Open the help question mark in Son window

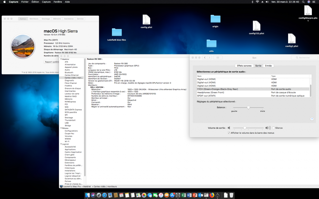pyautogui.click(x=312, y=119)
